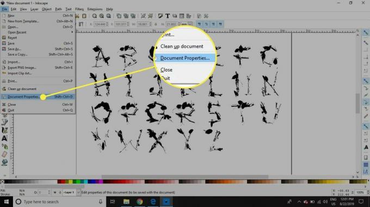Click the Zoom to fit selection icon
Viewport: 370px width, 207px height.
(x=94, y=16)
